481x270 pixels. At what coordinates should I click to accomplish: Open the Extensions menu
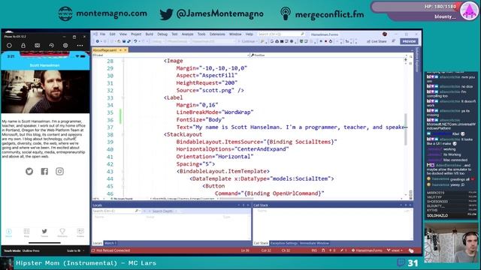(217, 34)
